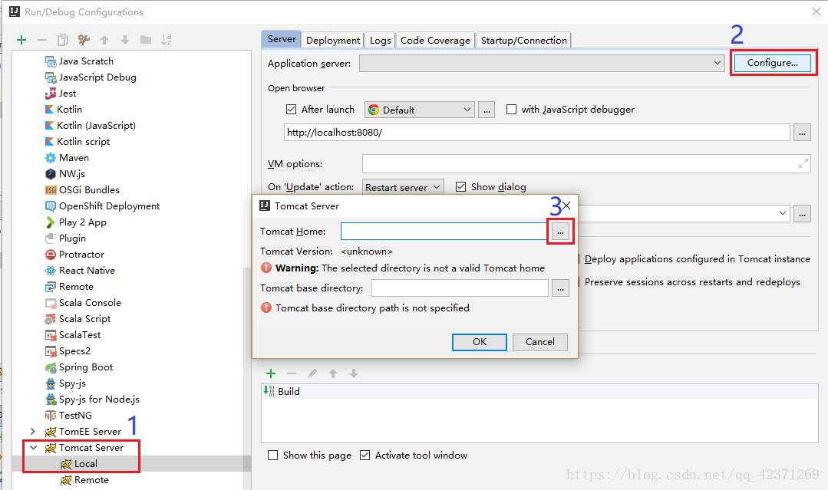
Task: Click the Tomcat Home input field
Action: (444, 231)
